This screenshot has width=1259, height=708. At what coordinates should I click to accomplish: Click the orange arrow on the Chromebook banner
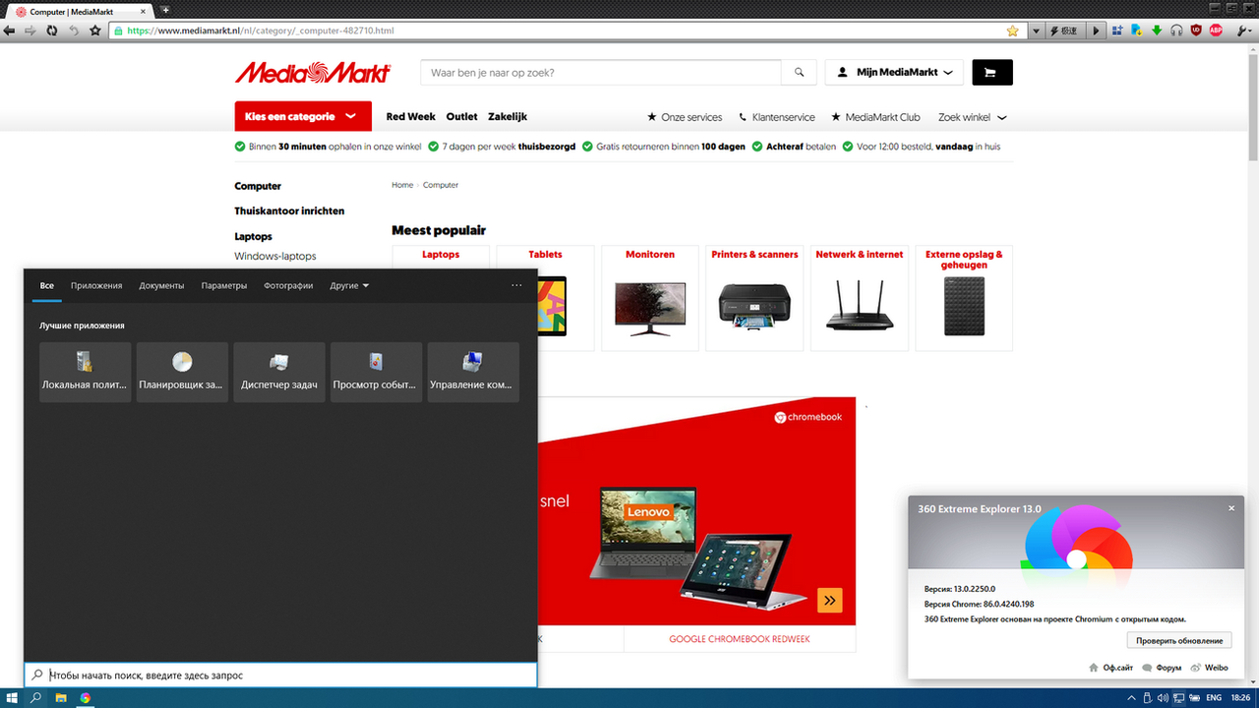[x=830, y=600]
